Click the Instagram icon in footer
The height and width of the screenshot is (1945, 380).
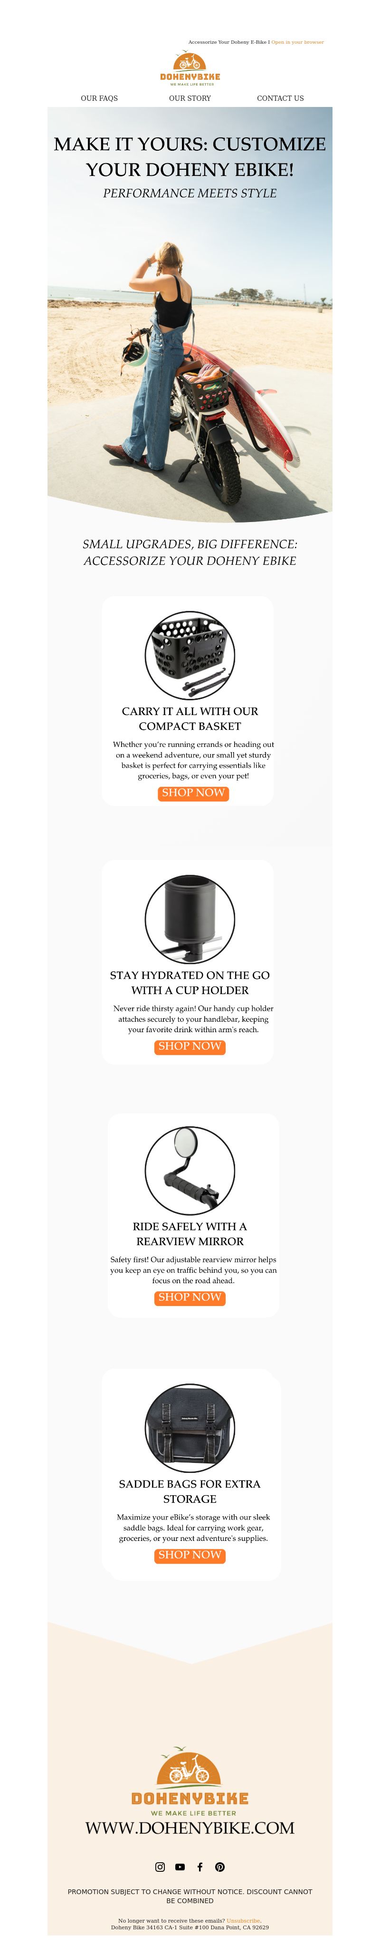(x=160, y=1867)
